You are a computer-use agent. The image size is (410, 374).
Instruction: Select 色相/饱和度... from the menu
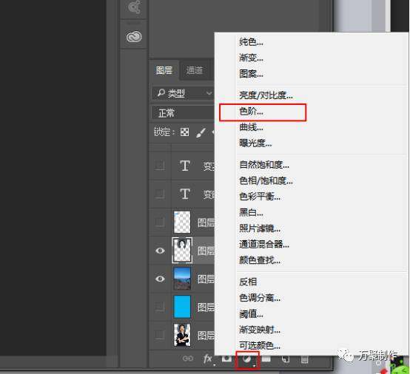click(266, 181)
